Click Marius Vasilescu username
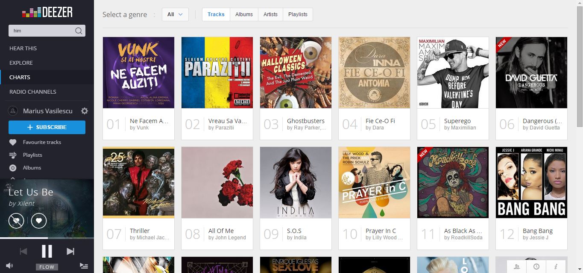The image size is (583, 273). pos(48,111)
